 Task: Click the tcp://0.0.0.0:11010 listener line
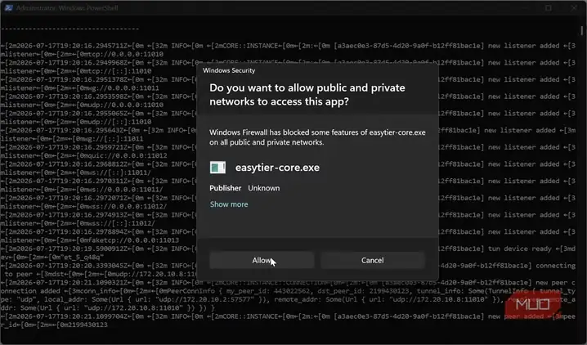tap(82, 54)
